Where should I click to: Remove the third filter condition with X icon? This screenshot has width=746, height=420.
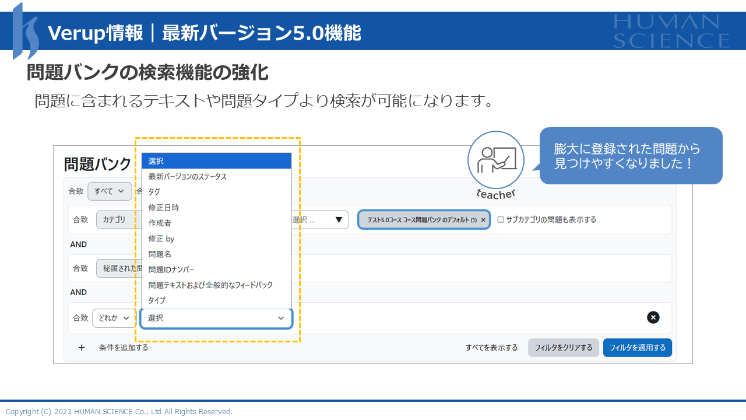(x=653, y=317)
